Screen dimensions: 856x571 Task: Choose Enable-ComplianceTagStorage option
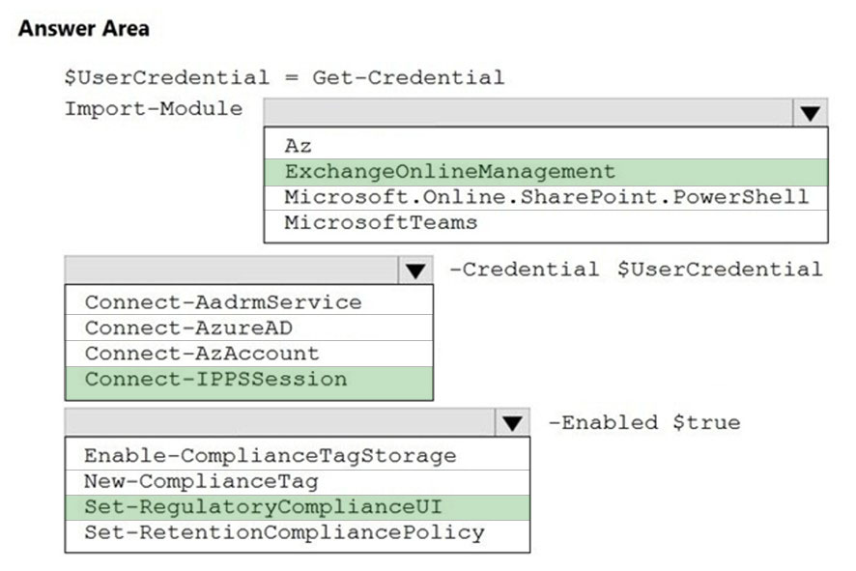[x=298, y=455]
